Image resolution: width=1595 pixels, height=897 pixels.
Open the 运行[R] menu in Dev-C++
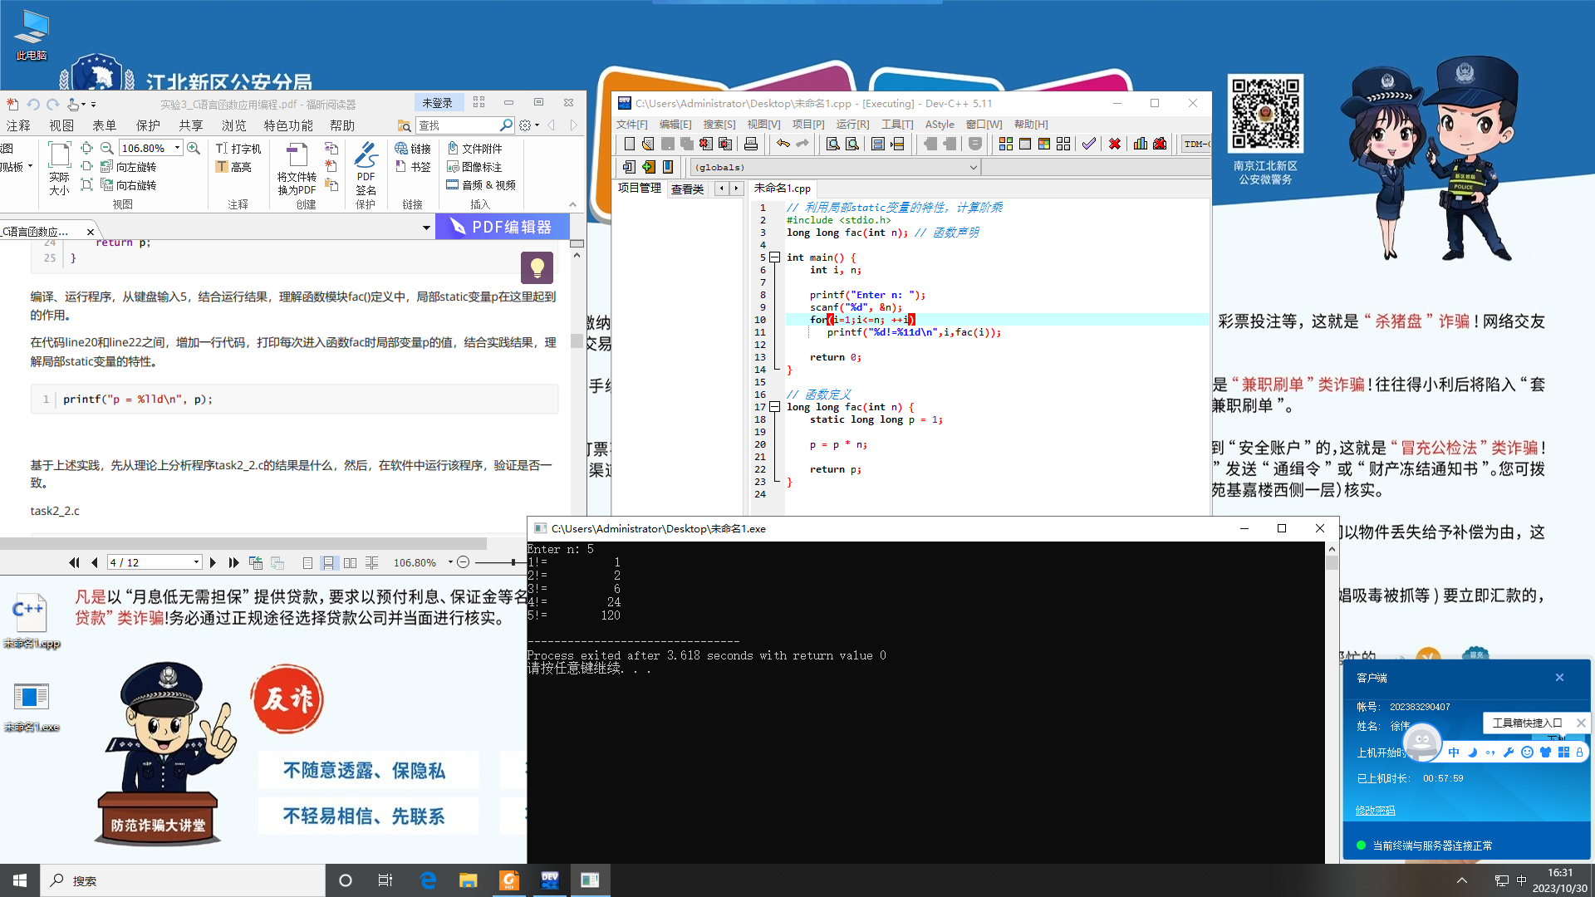(851, 125)
